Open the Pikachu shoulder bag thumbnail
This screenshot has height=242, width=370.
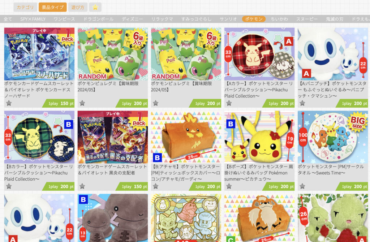[259, 137]
